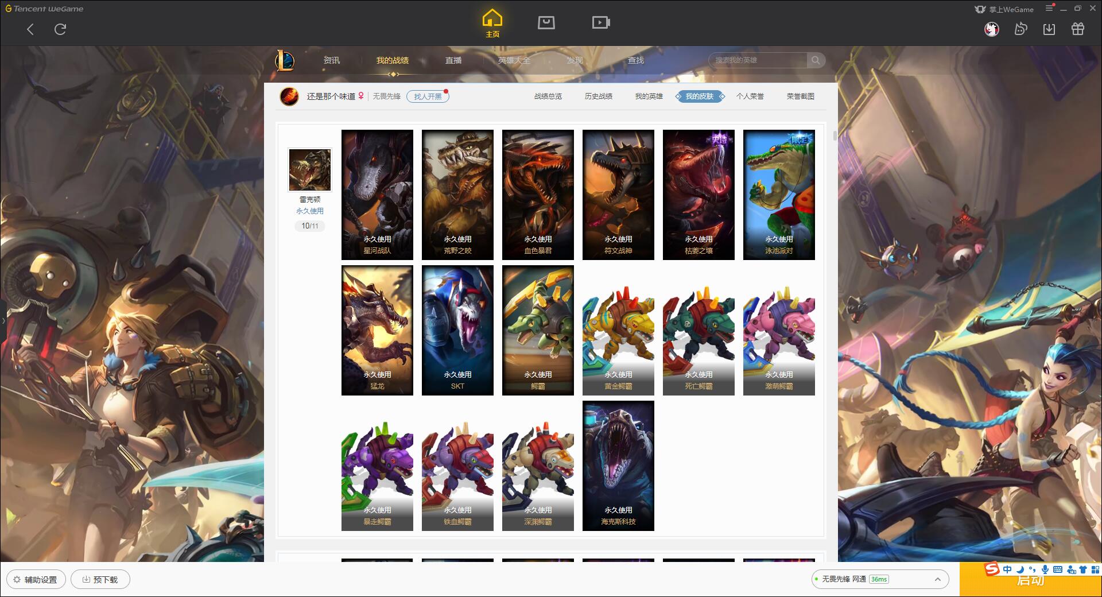Open the 荣誉截图 sub-tab
Viewport: 1102px width, 597px height.
801,96
